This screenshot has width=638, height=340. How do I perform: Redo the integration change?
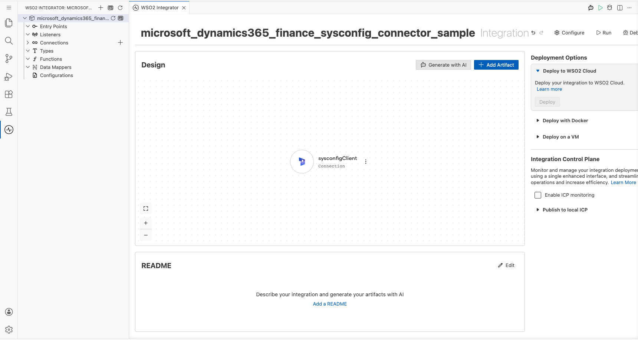click(x=541, y=33)
